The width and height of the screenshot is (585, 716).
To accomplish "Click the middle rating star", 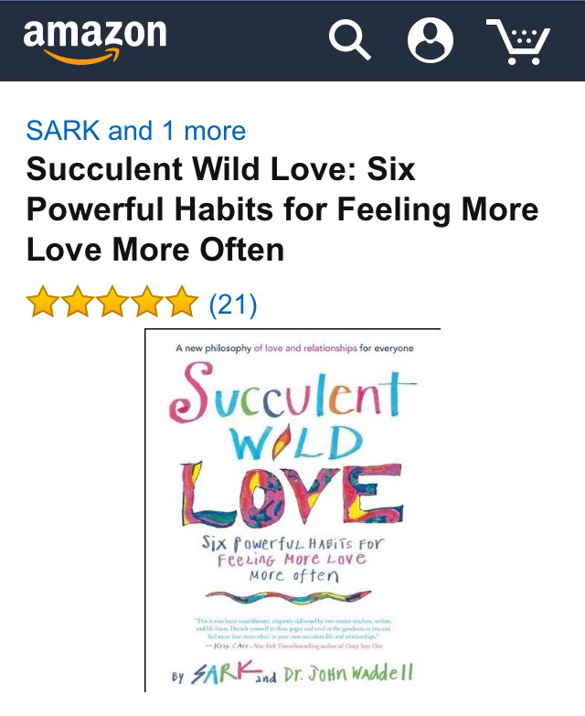I will tap(112, 302).
